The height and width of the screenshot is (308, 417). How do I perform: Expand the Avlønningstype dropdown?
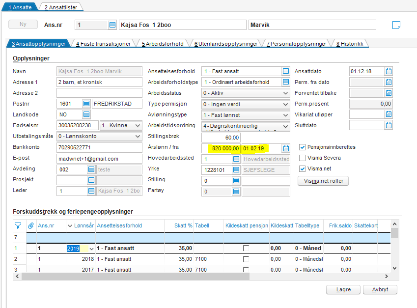click(x=286, y=114)
